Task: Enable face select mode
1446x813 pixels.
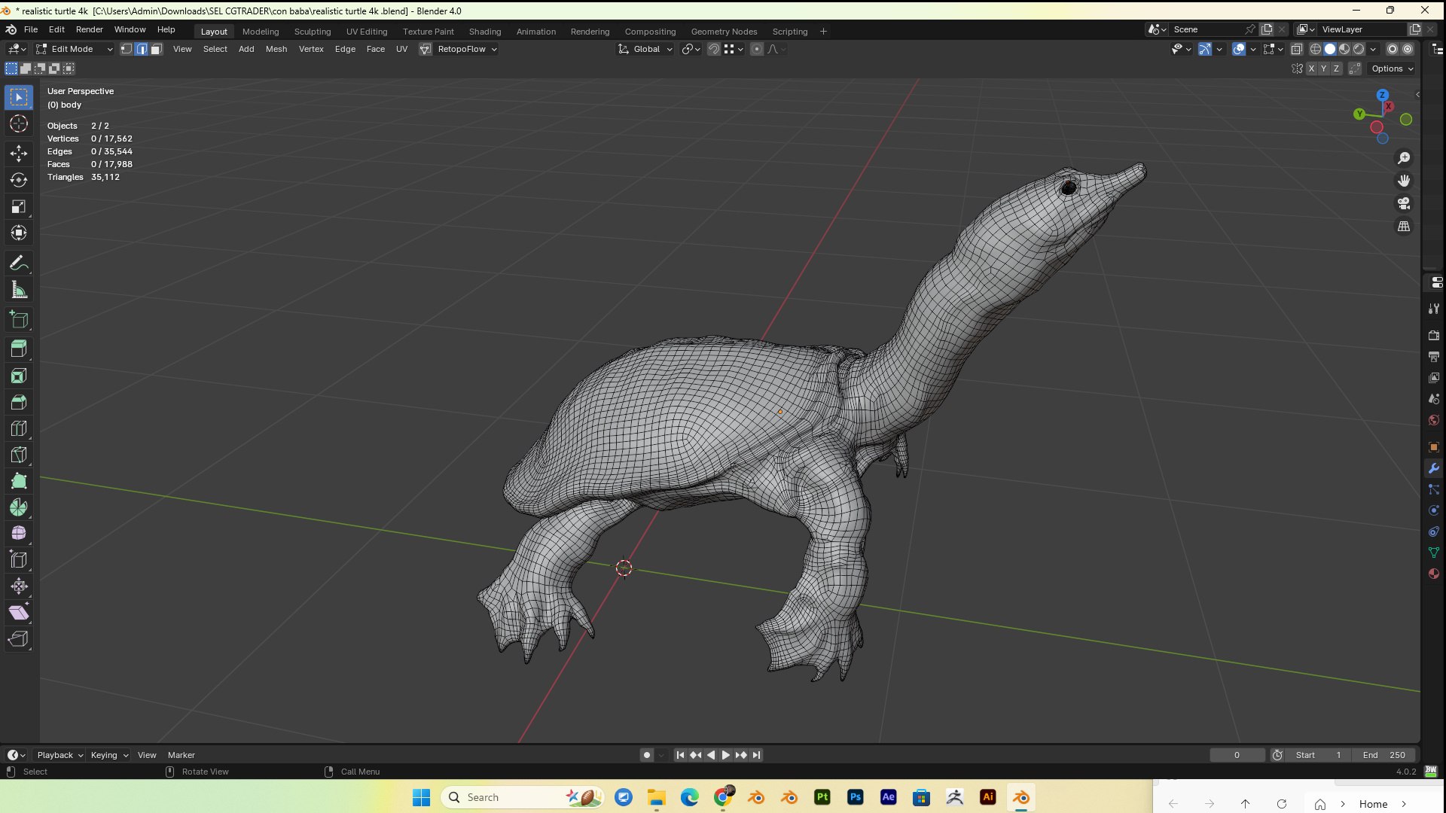Action: pyautogui.click(x=156, y=49)
